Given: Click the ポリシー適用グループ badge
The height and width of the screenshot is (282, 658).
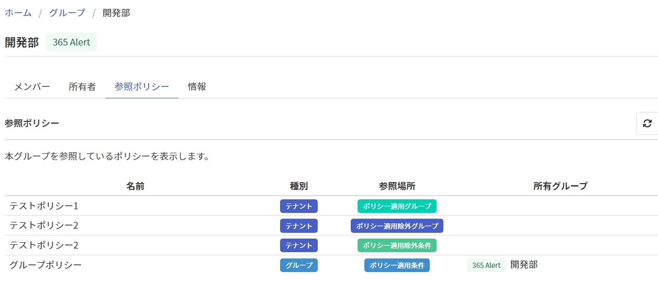Looking at the screenshot, I should (397, 206).
